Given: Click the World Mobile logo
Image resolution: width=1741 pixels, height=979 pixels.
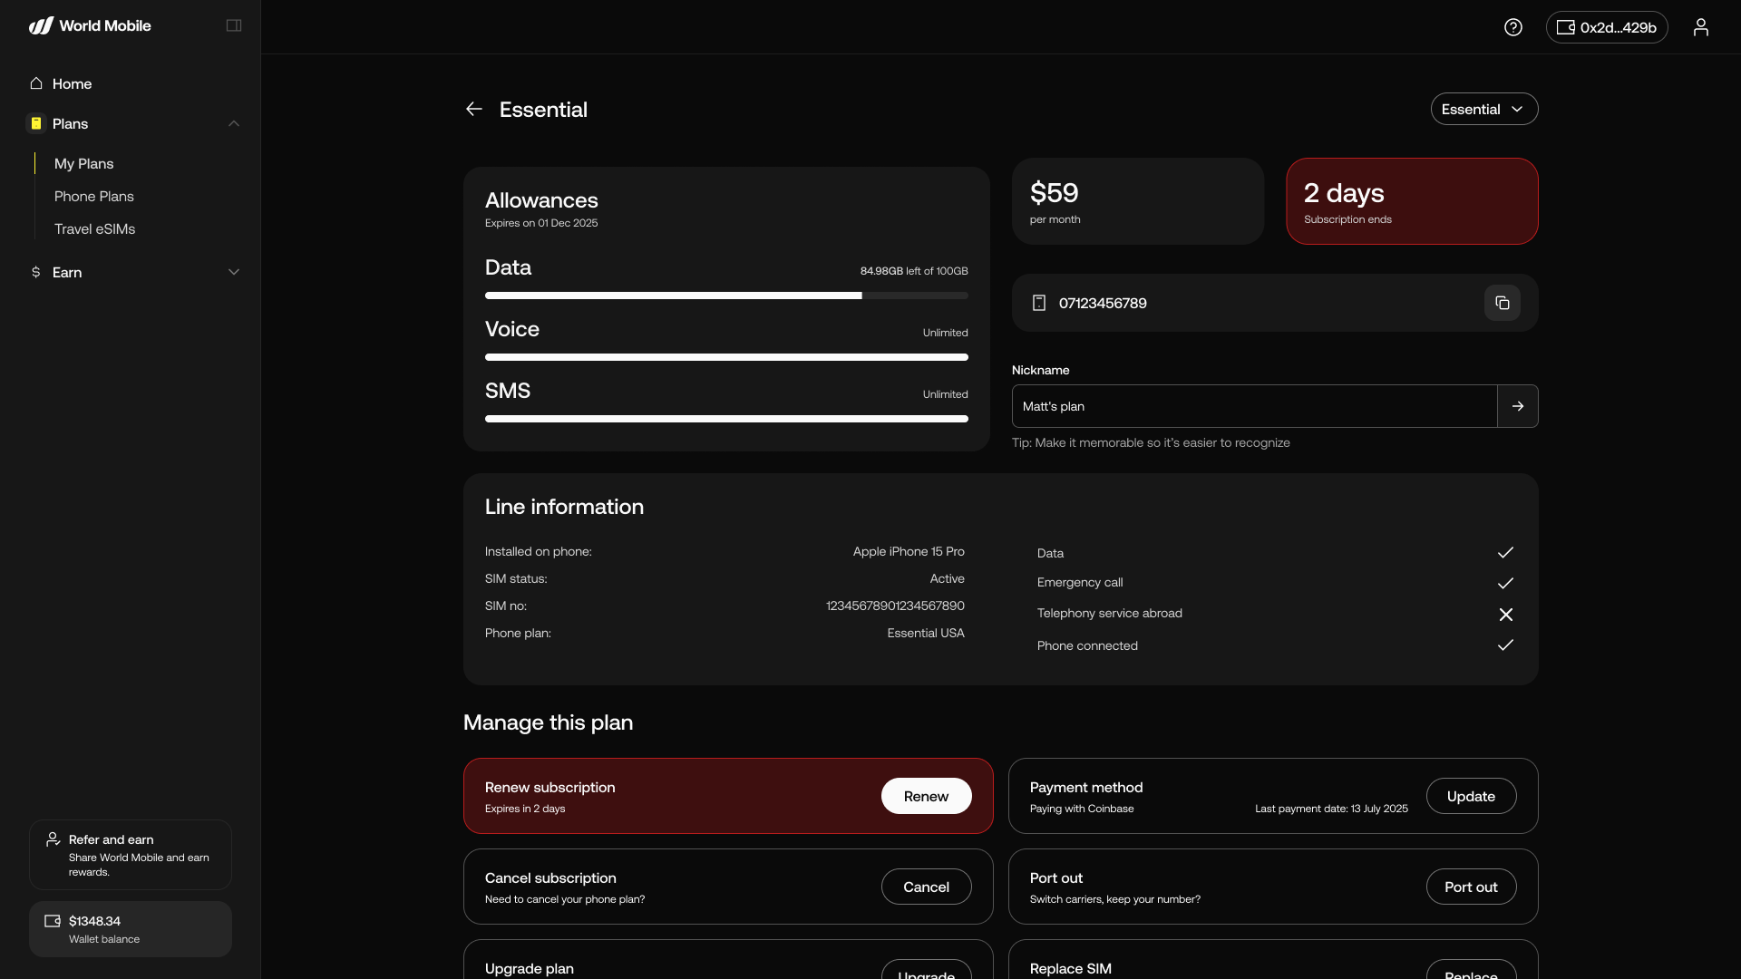Looking at the screenshot, I should (90, 25).
